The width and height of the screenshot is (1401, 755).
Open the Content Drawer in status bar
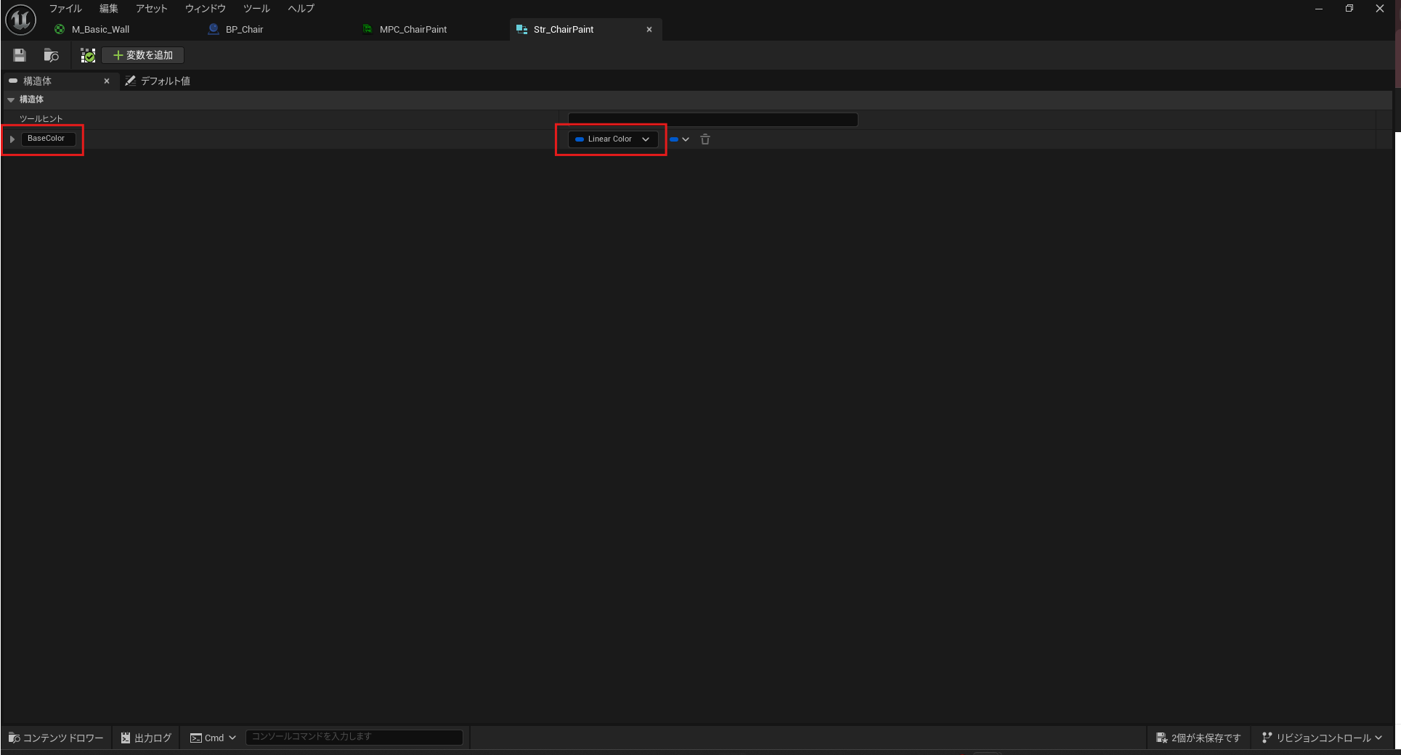(56, 738)
